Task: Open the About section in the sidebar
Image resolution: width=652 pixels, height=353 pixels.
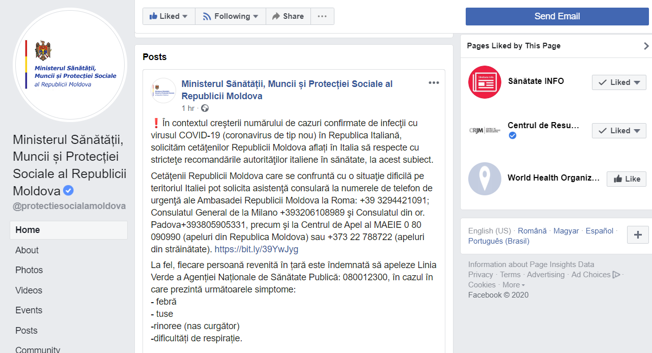Action: click(27, 250)
